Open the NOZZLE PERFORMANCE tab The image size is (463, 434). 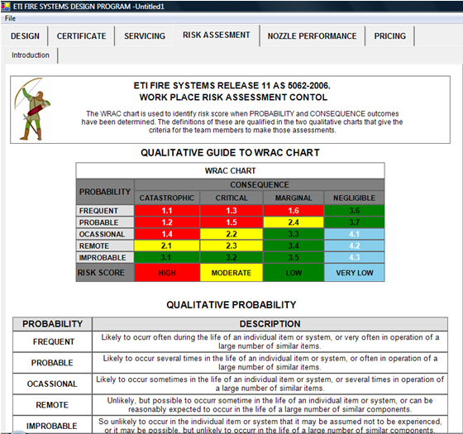pyautogui.click(x=312, y=36)
